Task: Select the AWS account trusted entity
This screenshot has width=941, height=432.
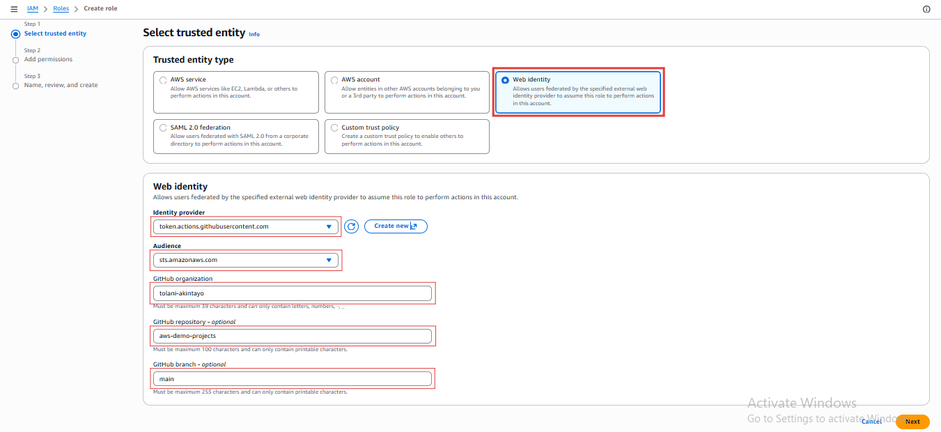Action: 333,79
